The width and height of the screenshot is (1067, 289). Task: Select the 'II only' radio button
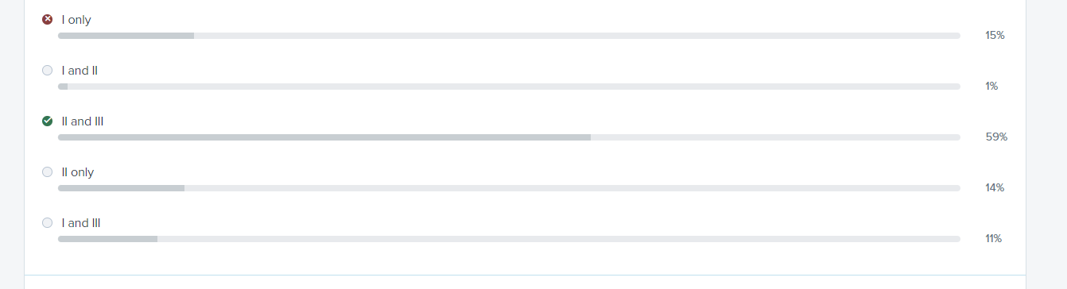47,172
